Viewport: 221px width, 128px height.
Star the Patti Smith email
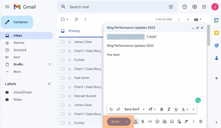click(x=69, y=78)
